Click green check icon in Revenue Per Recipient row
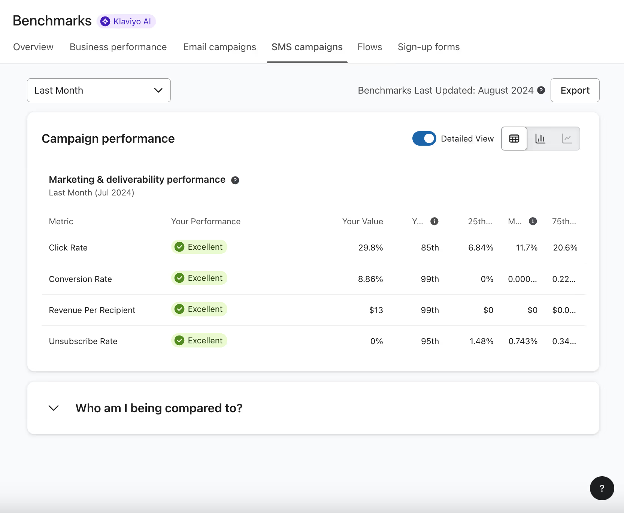Screen dimensions: 624x513 click(179, 309)
